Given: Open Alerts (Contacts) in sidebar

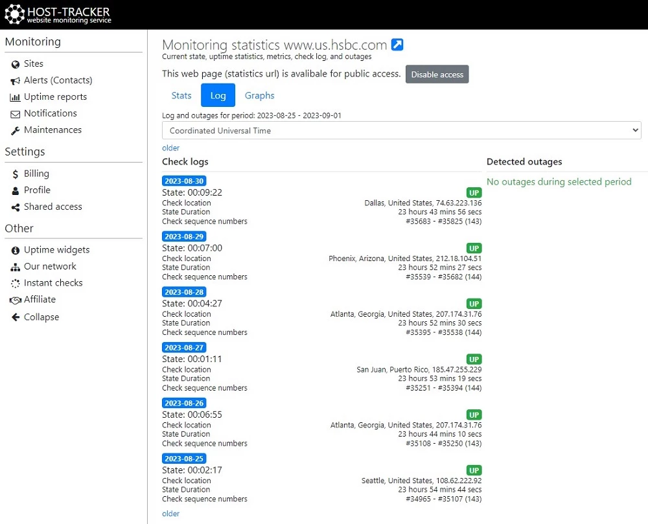Looking at the screenshot, I should [58, 80].
